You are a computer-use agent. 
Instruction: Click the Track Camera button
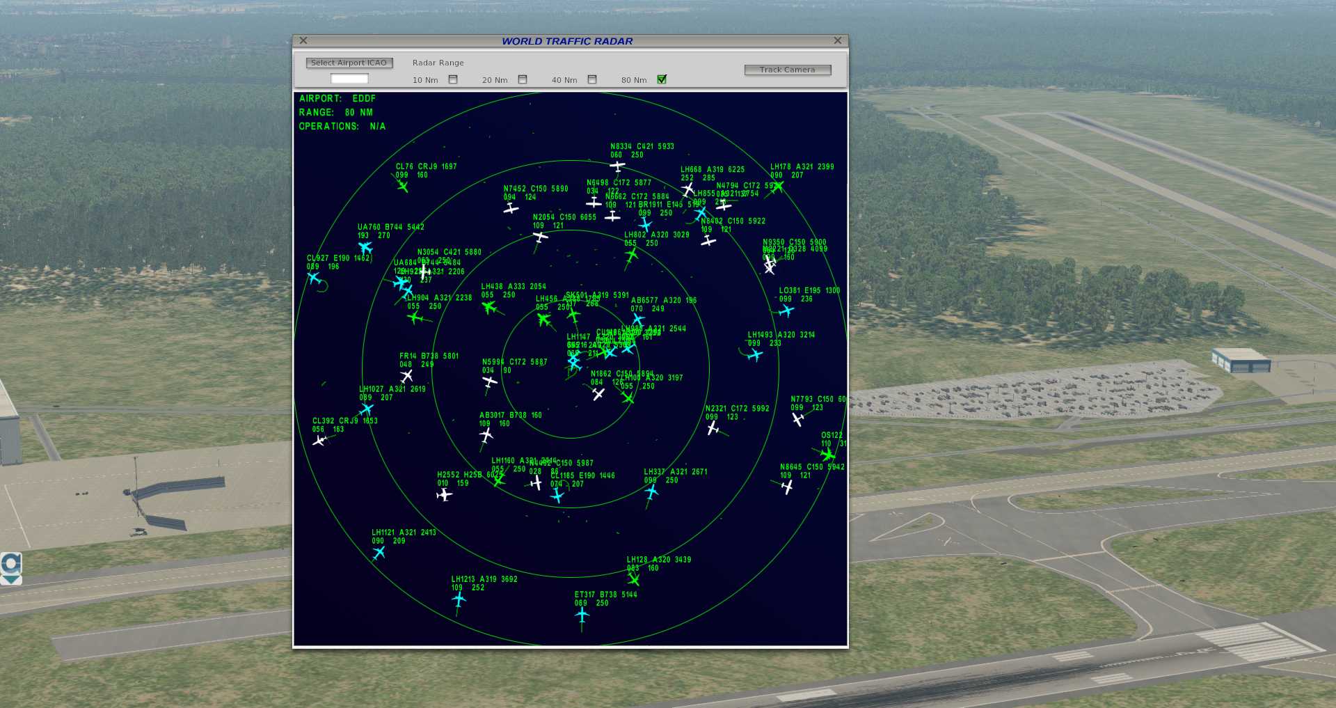click(x=787, y=70)
